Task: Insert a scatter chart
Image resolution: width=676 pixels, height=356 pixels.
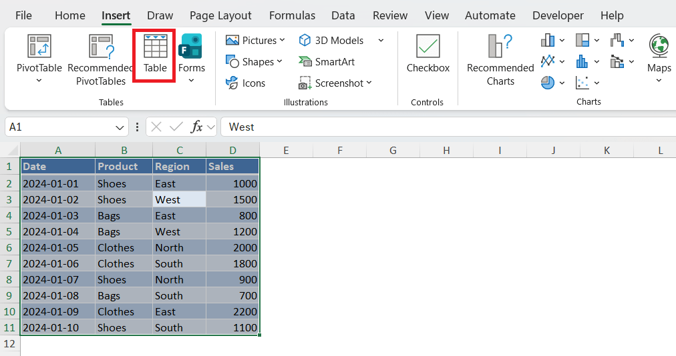Action: (582, 83)
